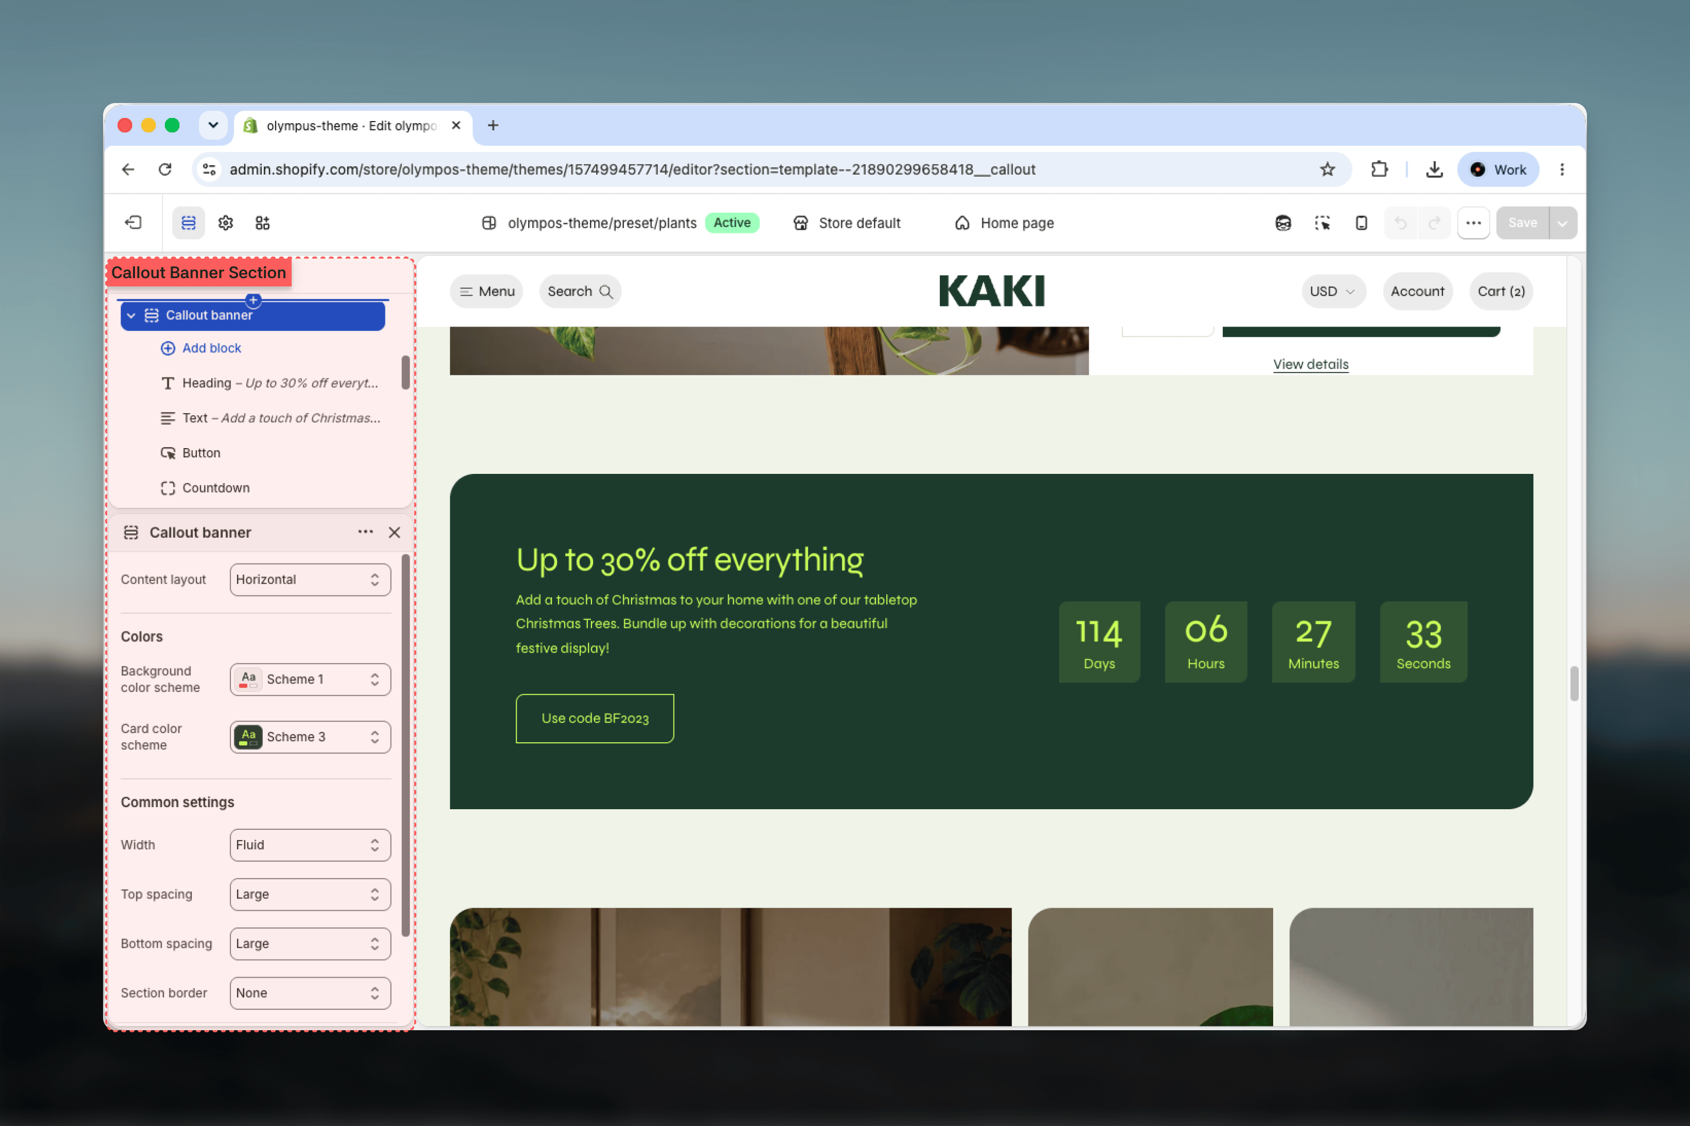
Task: Collapse the Callout banner tree row
Action: click(x=131, y=315)
